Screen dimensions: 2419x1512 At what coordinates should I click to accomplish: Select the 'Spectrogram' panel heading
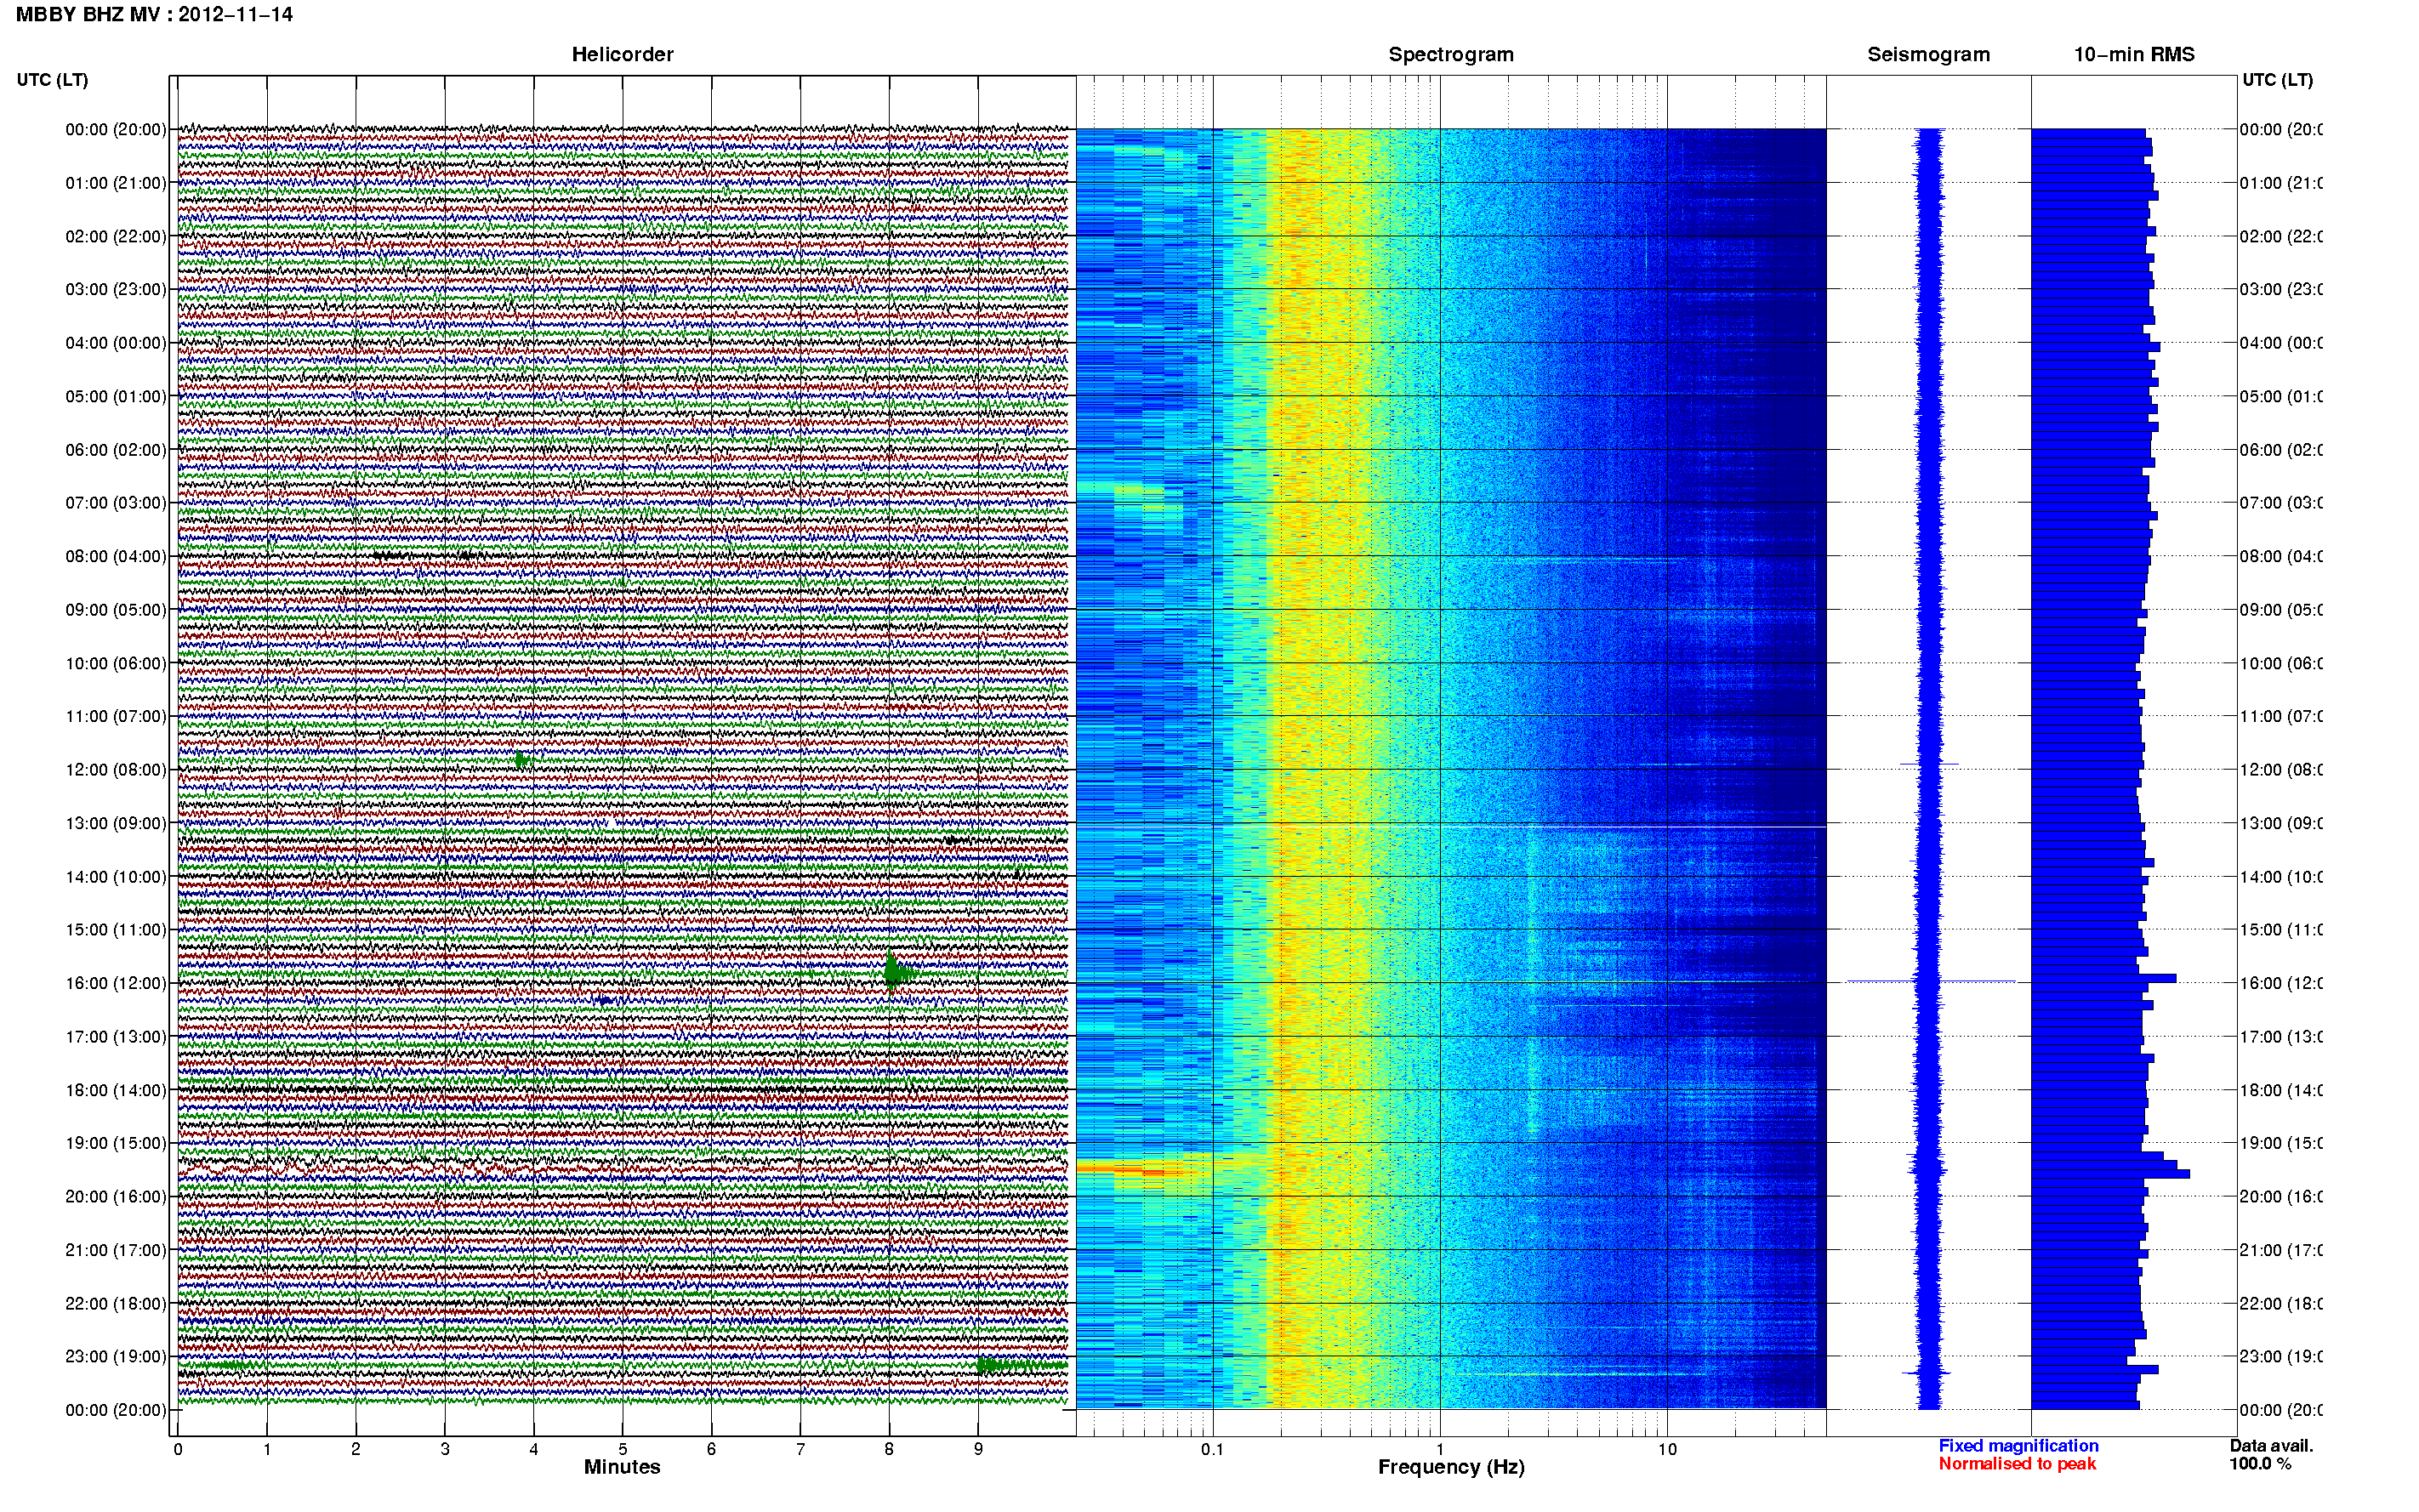click(1451, 55)
